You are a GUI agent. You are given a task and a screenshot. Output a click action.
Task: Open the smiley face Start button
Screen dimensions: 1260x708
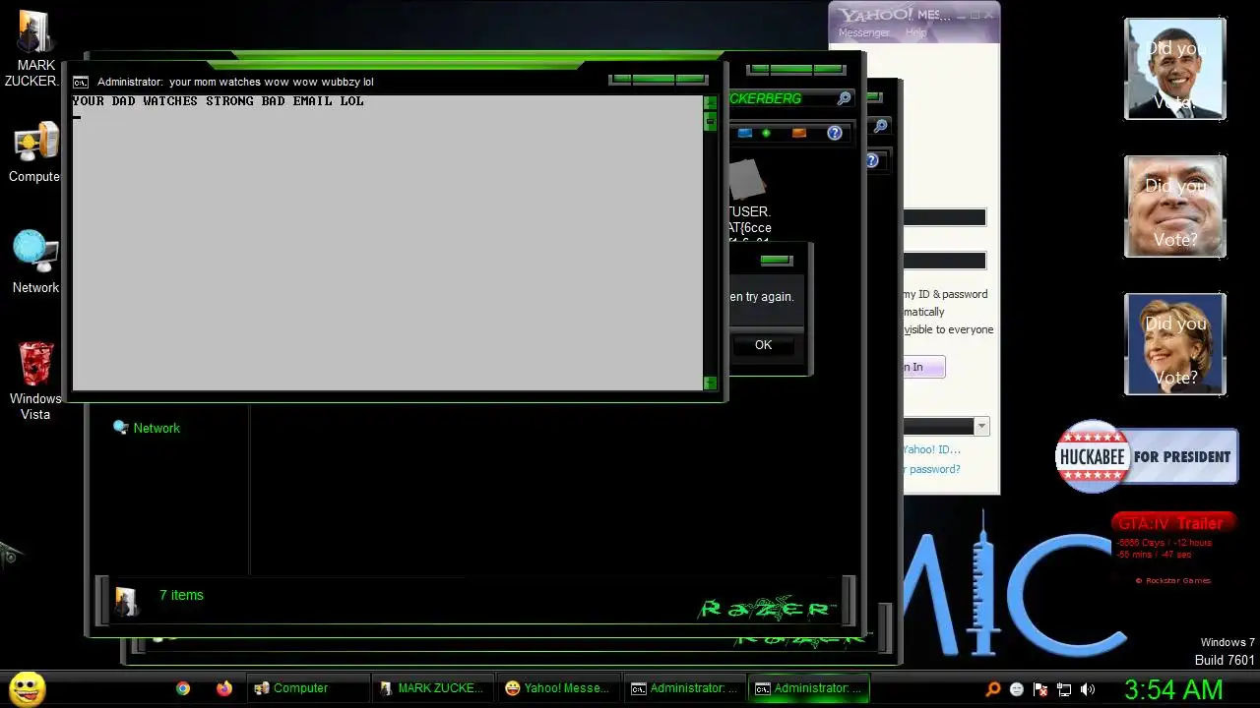tap(28, 688)
